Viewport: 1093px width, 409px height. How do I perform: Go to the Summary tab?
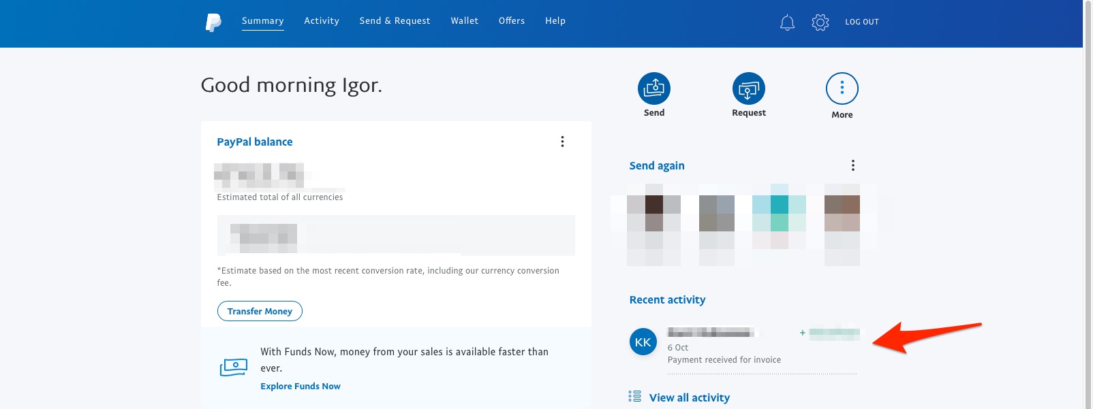pos(263,21)
